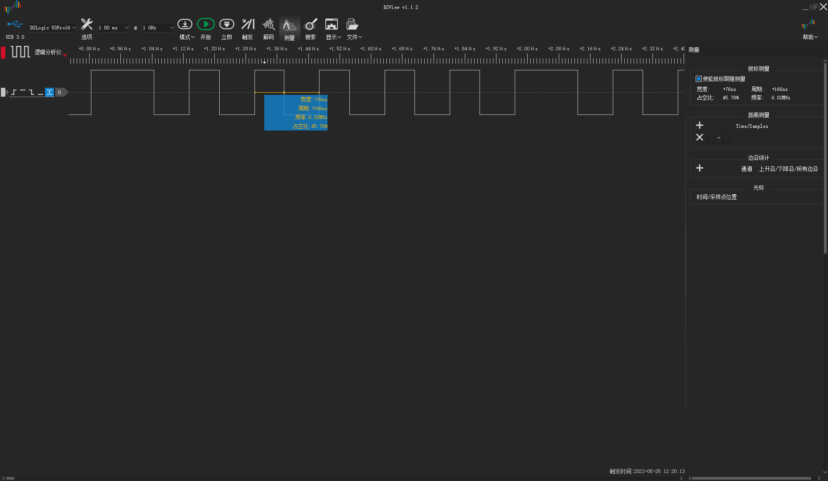
Task: Click the 占空比 45.78% value in panel
Action: (731, 98)
